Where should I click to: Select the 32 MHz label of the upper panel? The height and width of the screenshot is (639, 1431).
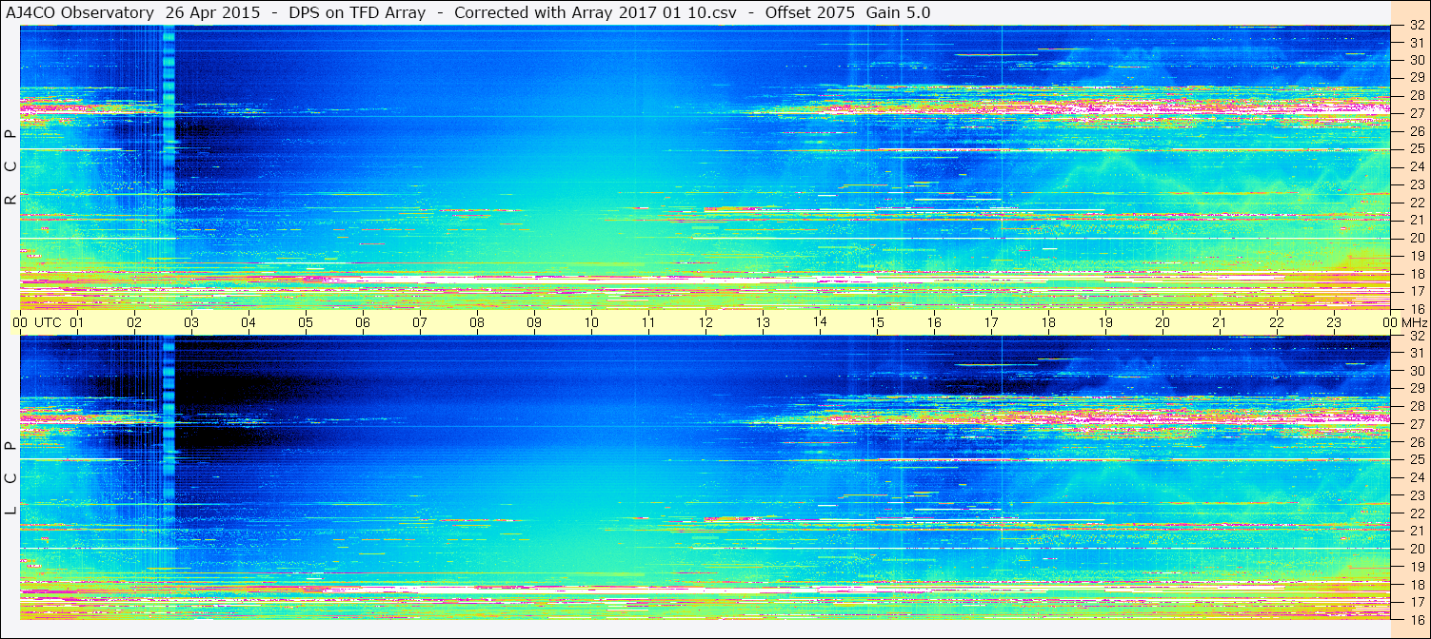pyautogui.click(x=1416, y=26)
